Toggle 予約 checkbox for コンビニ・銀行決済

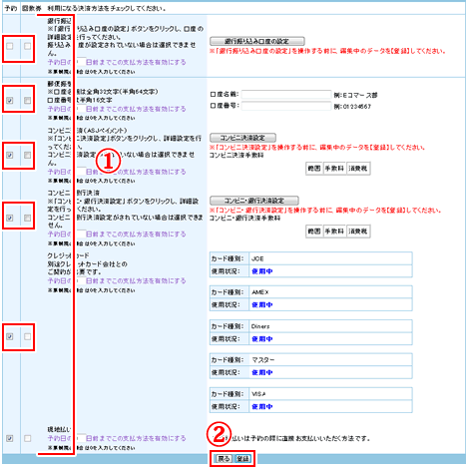pyautogui.click(x=10, y=218)
